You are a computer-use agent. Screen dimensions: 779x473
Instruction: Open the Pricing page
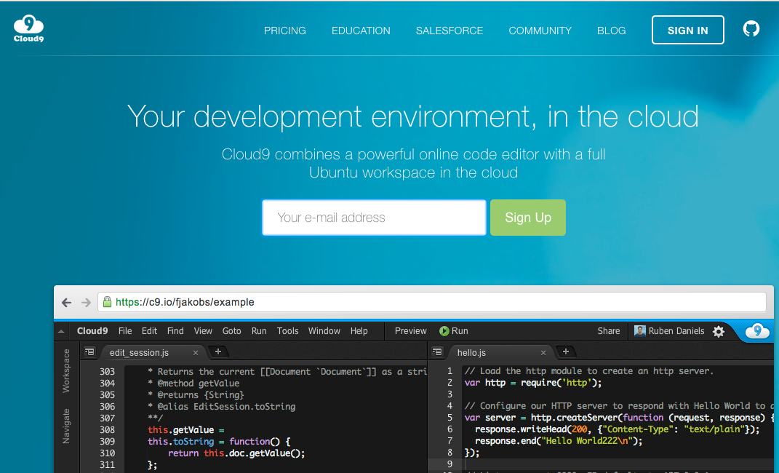pos(284,31)
